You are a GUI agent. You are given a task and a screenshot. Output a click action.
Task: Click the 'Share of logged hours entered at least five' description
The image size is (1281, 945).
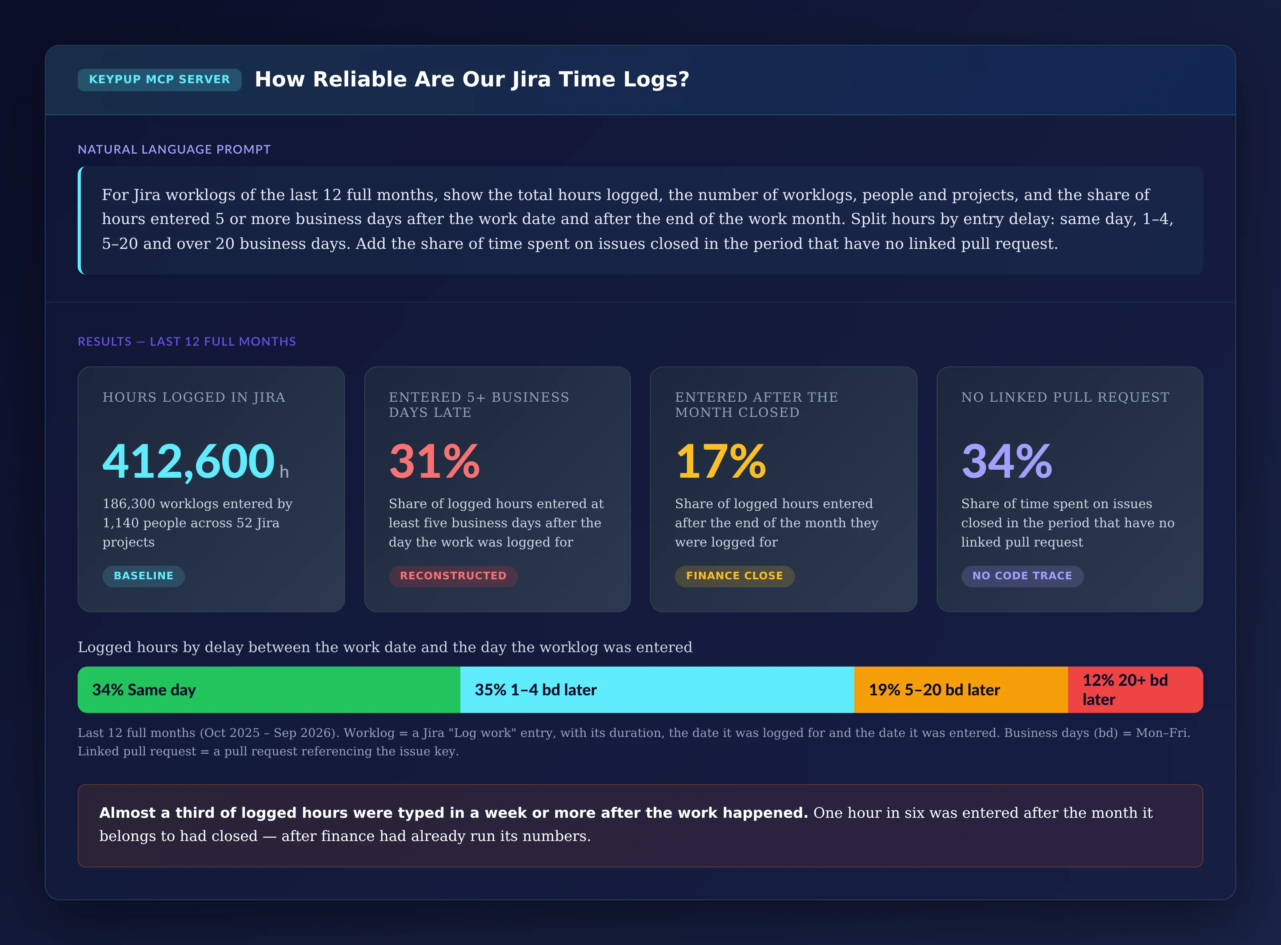496,523
